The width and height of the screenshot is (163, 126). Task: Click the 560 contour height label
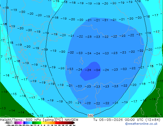pyautogui.click(x=90, y=115)
